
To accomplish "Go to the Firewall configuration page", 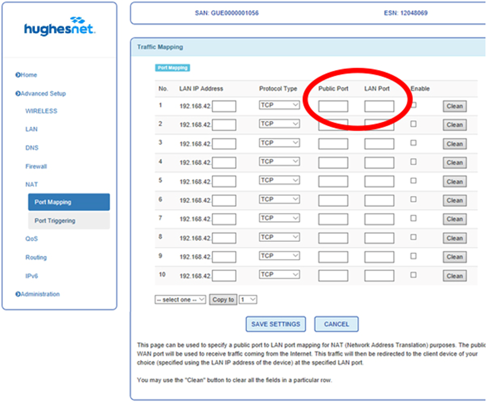I will coord(36,166).
